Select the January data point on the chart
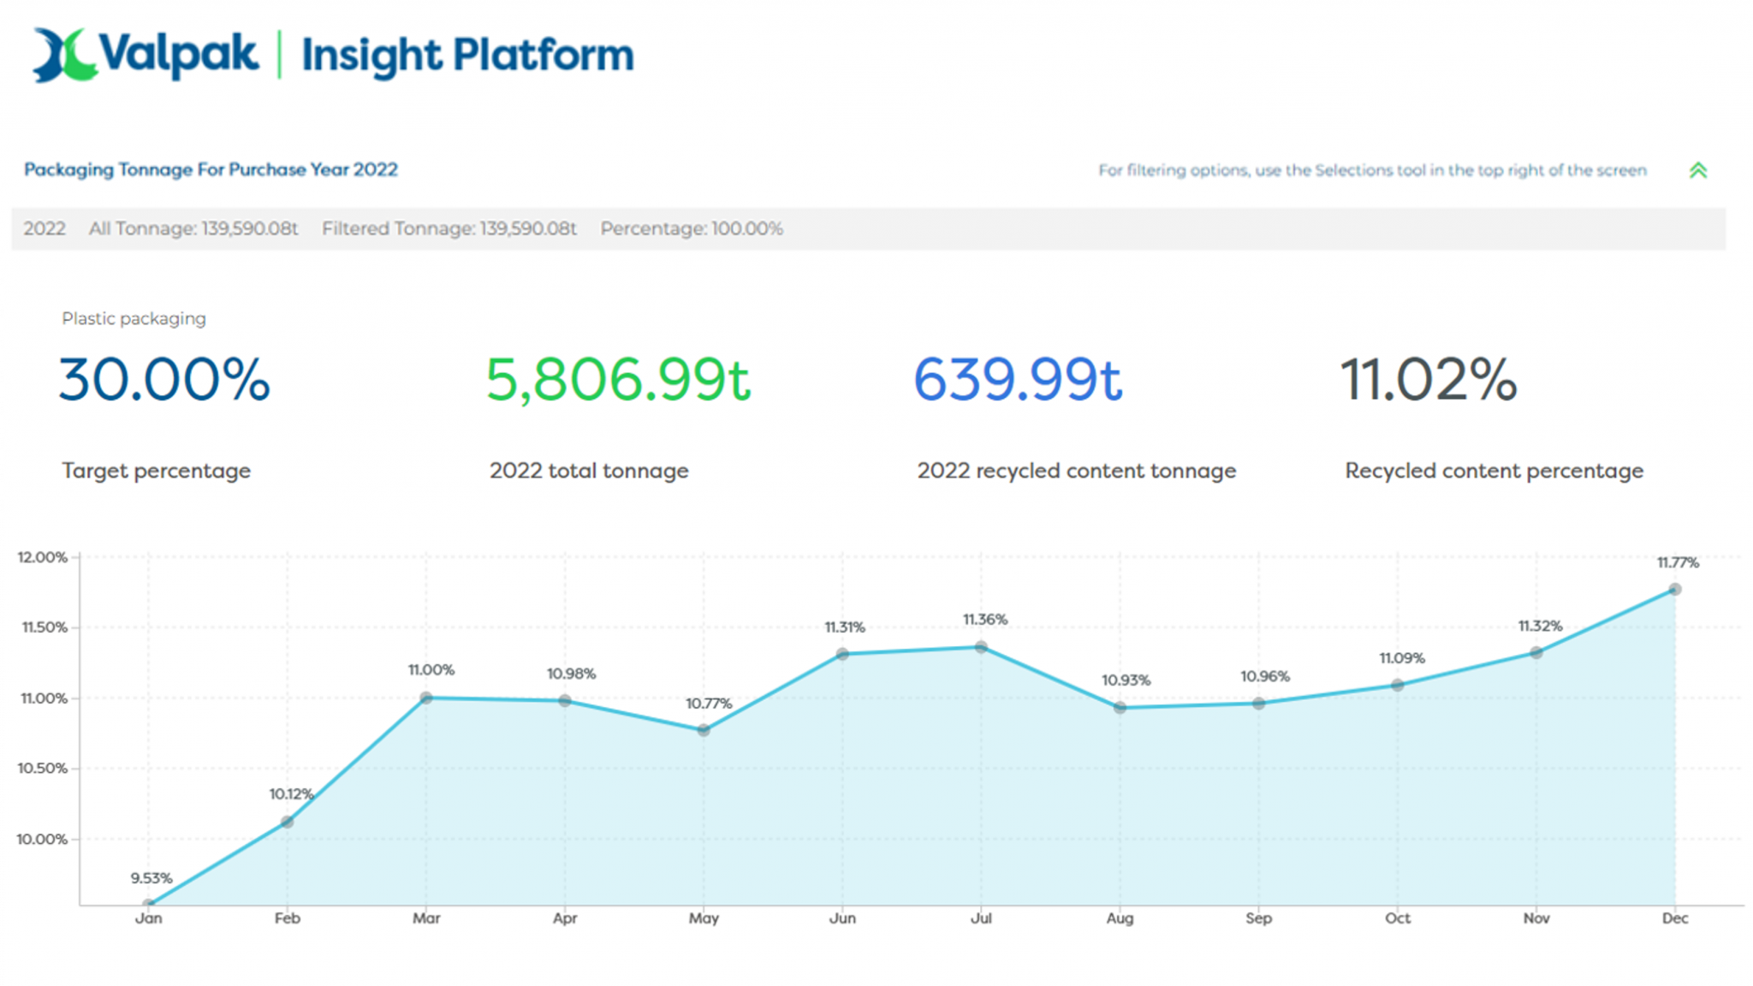This screenshot has width=1753, height=986. point(149,901)
